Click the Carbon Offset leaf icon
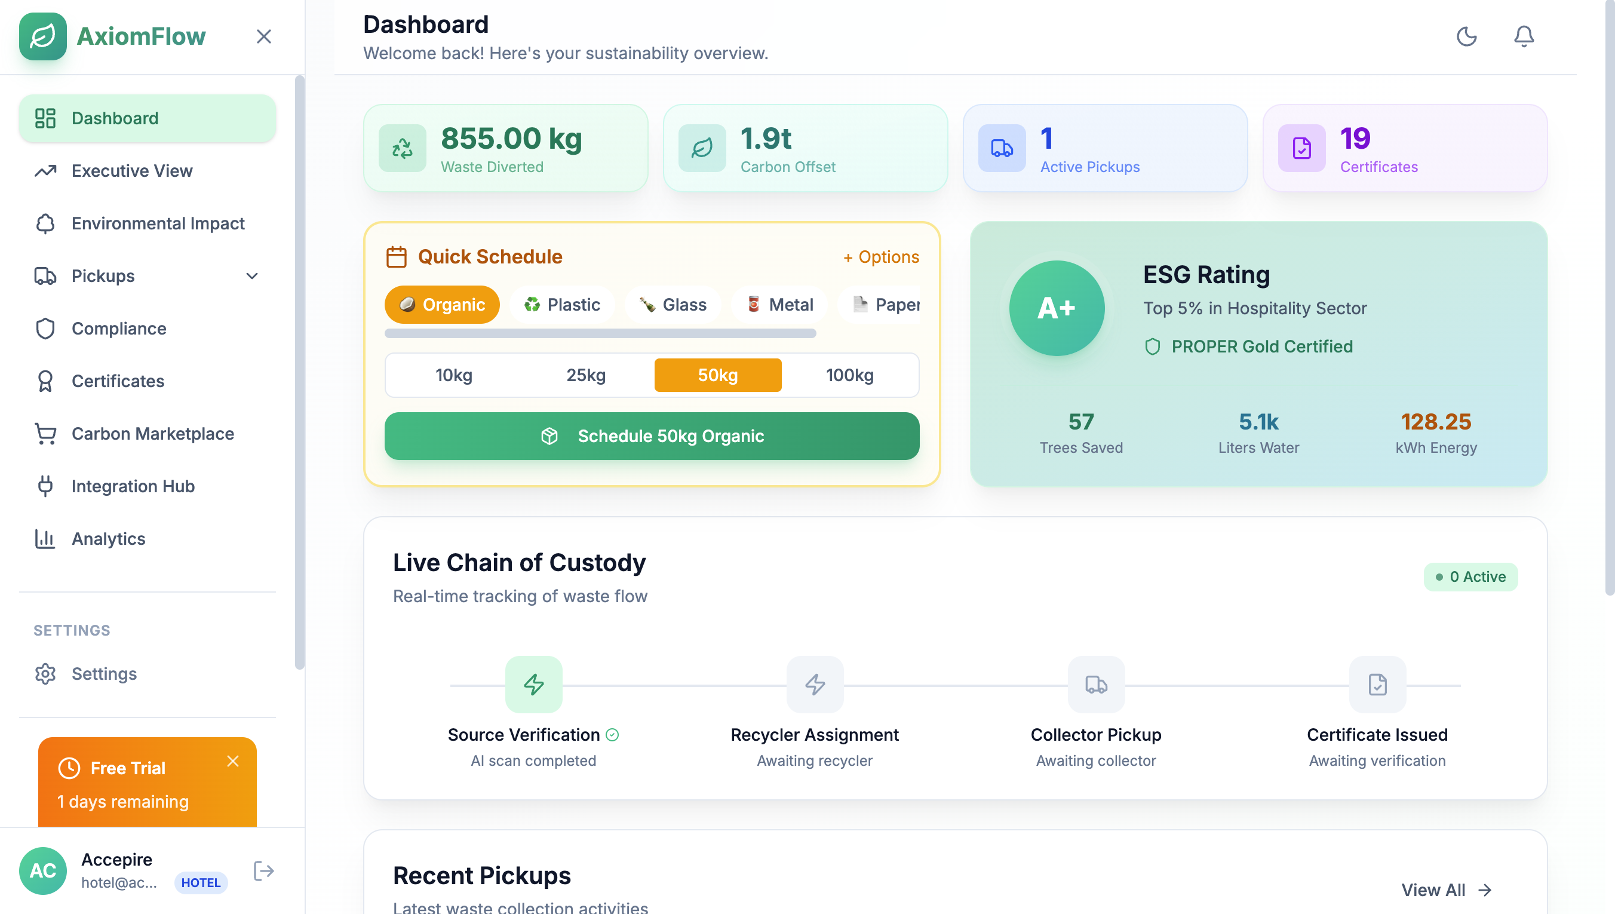 click(702, 148)
